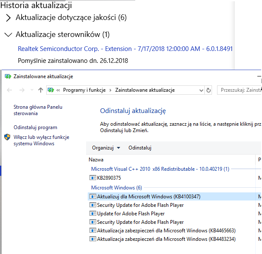The width and height of the screenshot is (262, 254).
Task: Select the KB2890375 update entry
Action: pos(109,178)
